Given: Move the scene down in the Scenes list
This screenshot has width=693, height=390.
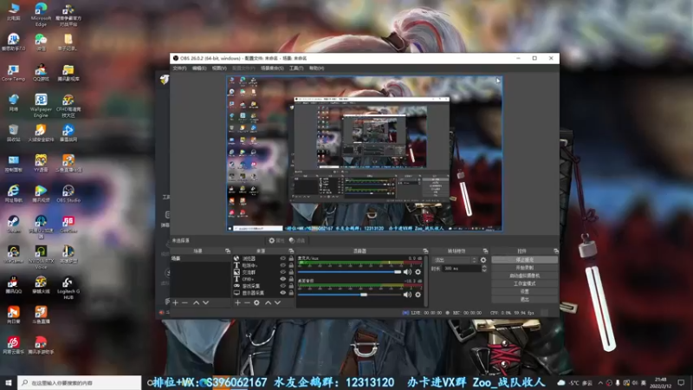Looking at the screenshot, I should click(205, 302).
